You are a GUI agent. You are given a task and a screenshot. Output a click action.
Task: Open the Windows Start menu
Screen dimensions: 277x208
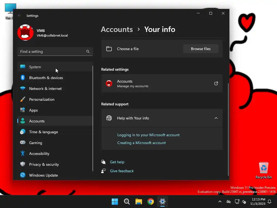(x=115, y=201)
